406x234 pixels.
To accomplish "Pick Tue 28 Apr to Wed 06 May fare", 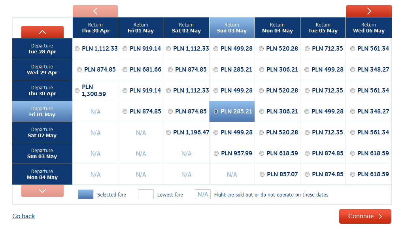I will click(352, 49).
